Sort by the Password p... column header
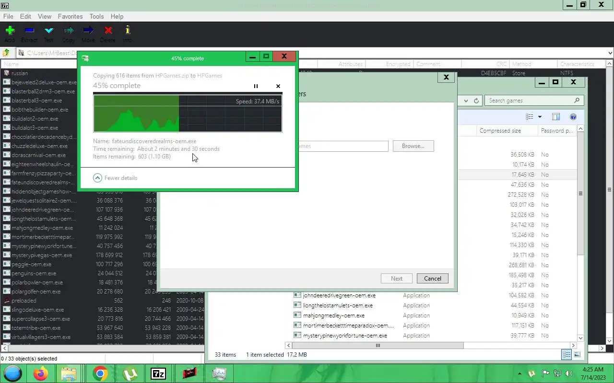Image resolution: width=614 pixels, height=383 pixels. pyautogui.click(x=557, y=131)
